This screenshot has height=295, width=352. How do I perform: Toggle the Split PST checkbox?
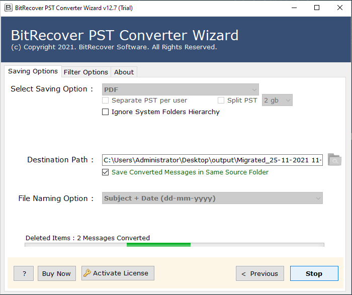[221, 101]
